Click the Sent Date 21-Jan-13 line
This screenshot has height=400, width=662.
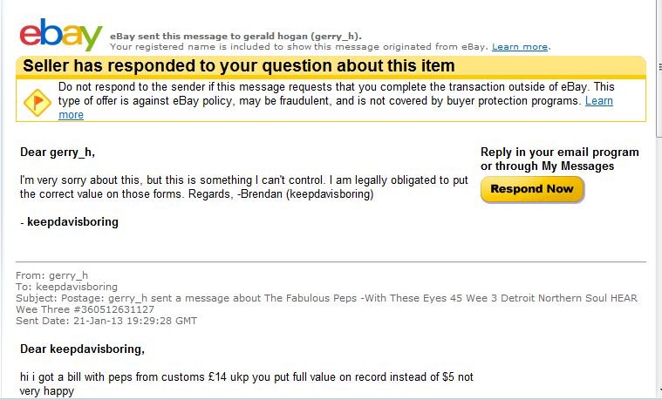[106, 321]
